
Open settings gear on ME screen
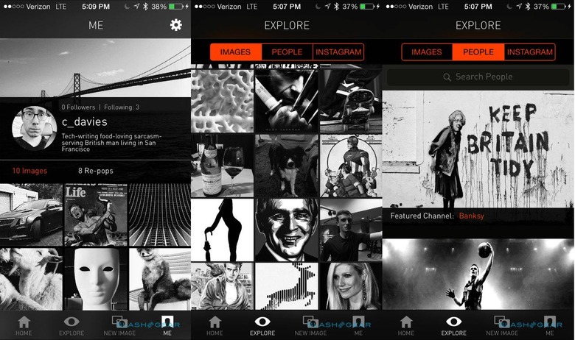[x=176, y=25]
